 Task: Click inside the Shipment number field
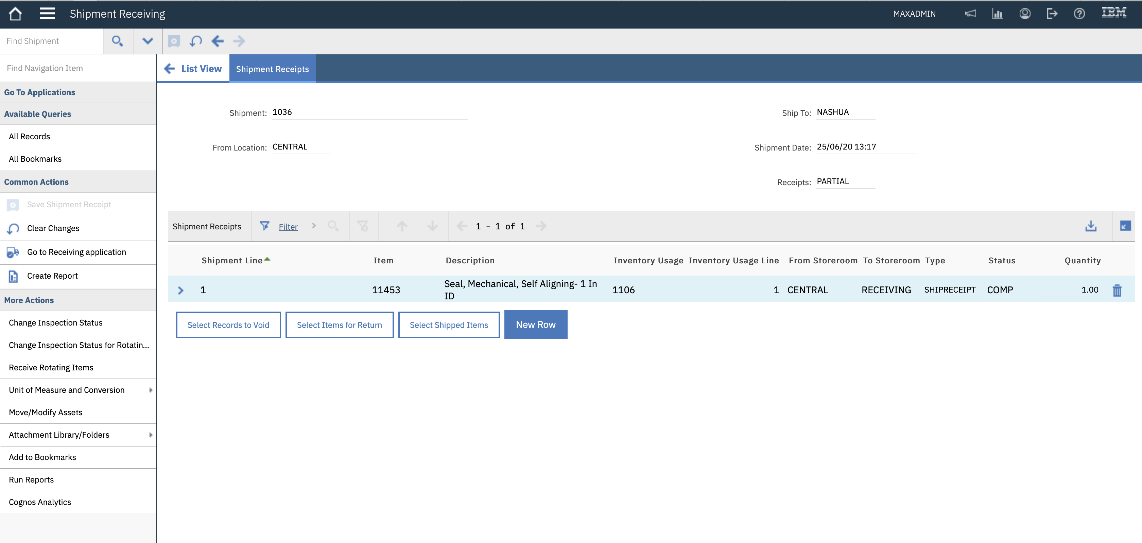point(368,112)
